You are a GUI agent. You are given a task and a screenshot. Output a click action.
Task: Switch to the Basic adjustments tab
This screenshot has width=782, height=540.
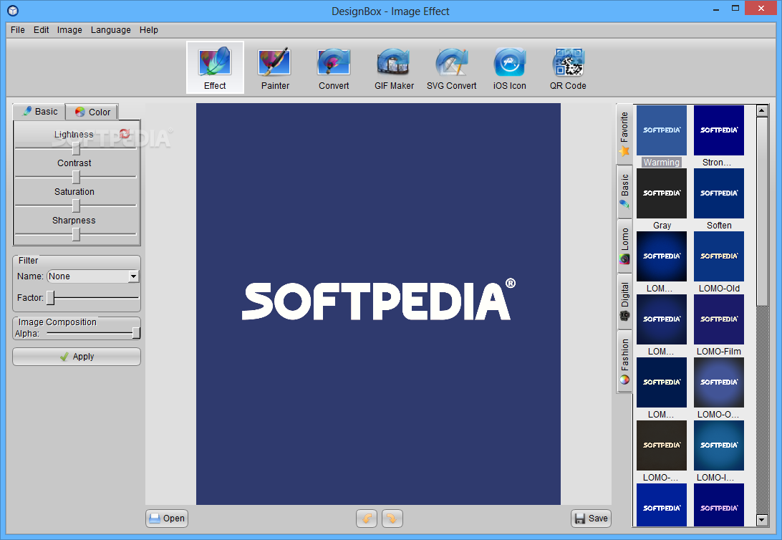click(x=39, y=112)
